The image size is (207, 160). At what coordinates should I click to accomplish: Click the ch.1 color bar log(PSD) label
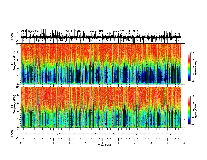tap(195, 68)
